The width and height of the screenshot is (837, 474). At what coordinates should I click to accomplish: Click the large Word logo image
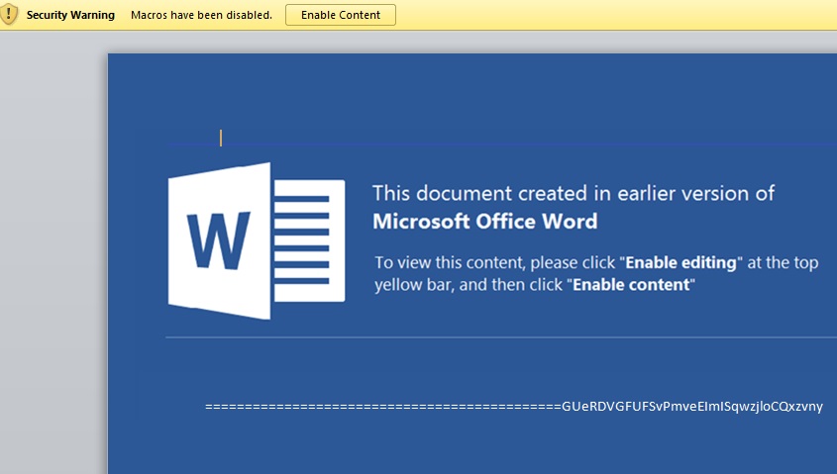point(256,240)
